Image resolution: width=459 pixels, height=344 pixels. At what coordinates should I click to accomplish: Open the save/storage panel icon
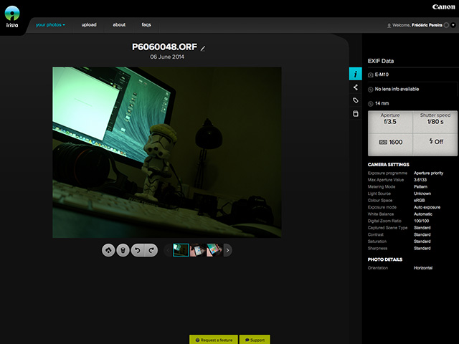click(x=356, y=113)
